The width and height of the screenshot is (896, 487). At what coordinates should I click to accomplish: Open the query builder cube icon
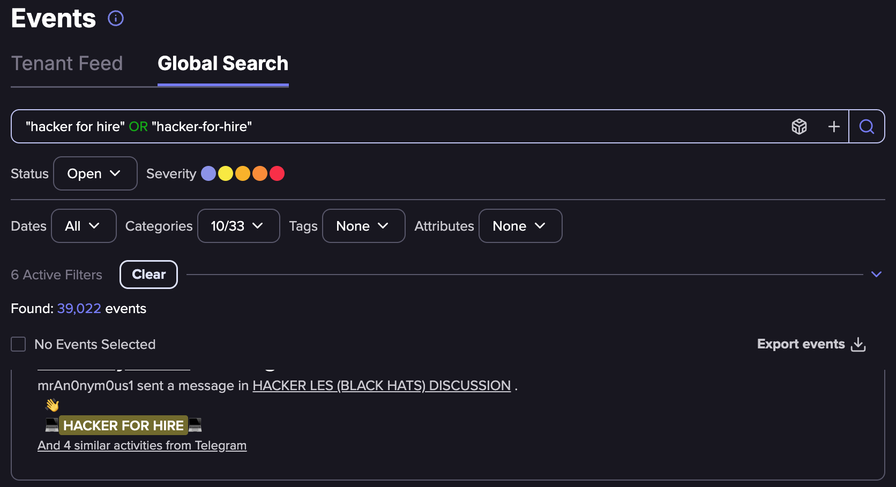pyautogui.click(x=799, y=127)
